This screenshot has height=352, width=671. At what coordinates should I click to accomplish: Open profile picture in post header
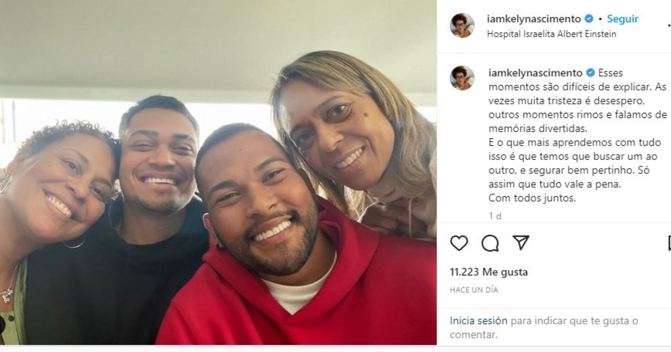(x=462, y=25)
